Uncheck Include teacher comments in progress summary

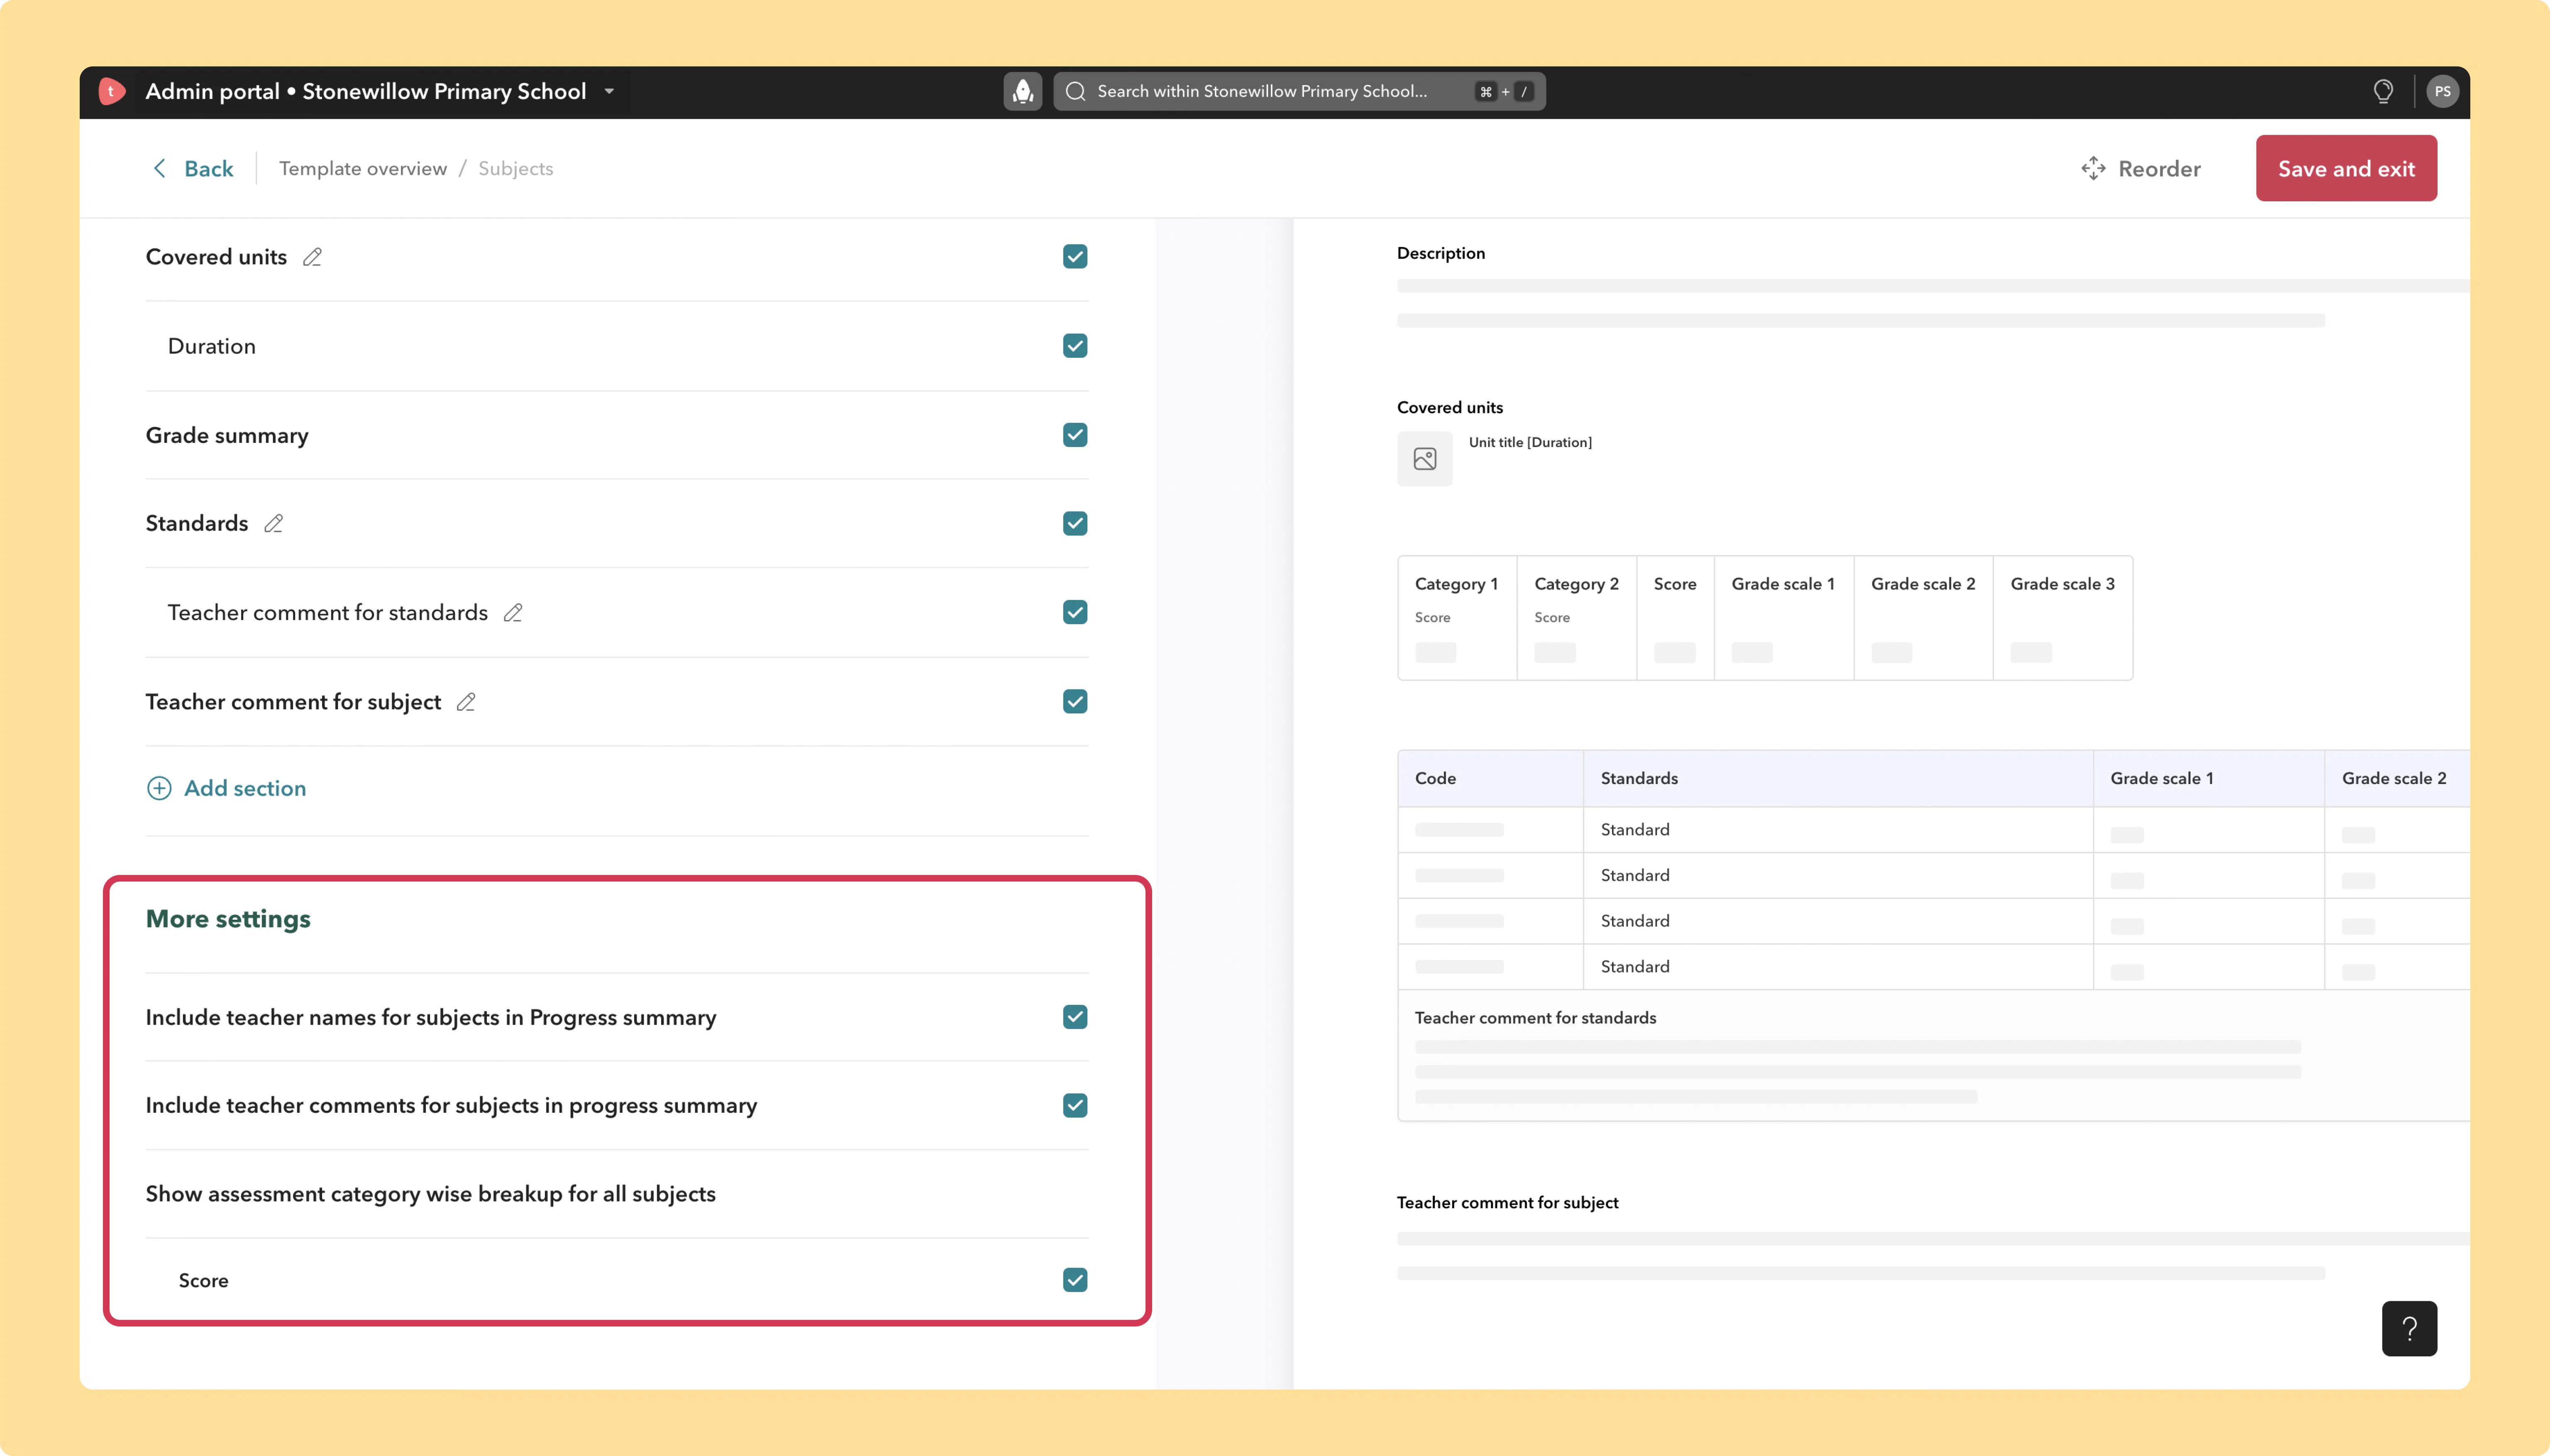pos(1075,1105)
